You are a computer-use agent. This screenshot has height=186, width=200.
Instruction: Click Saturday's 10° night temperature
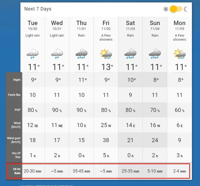point(131,80)
